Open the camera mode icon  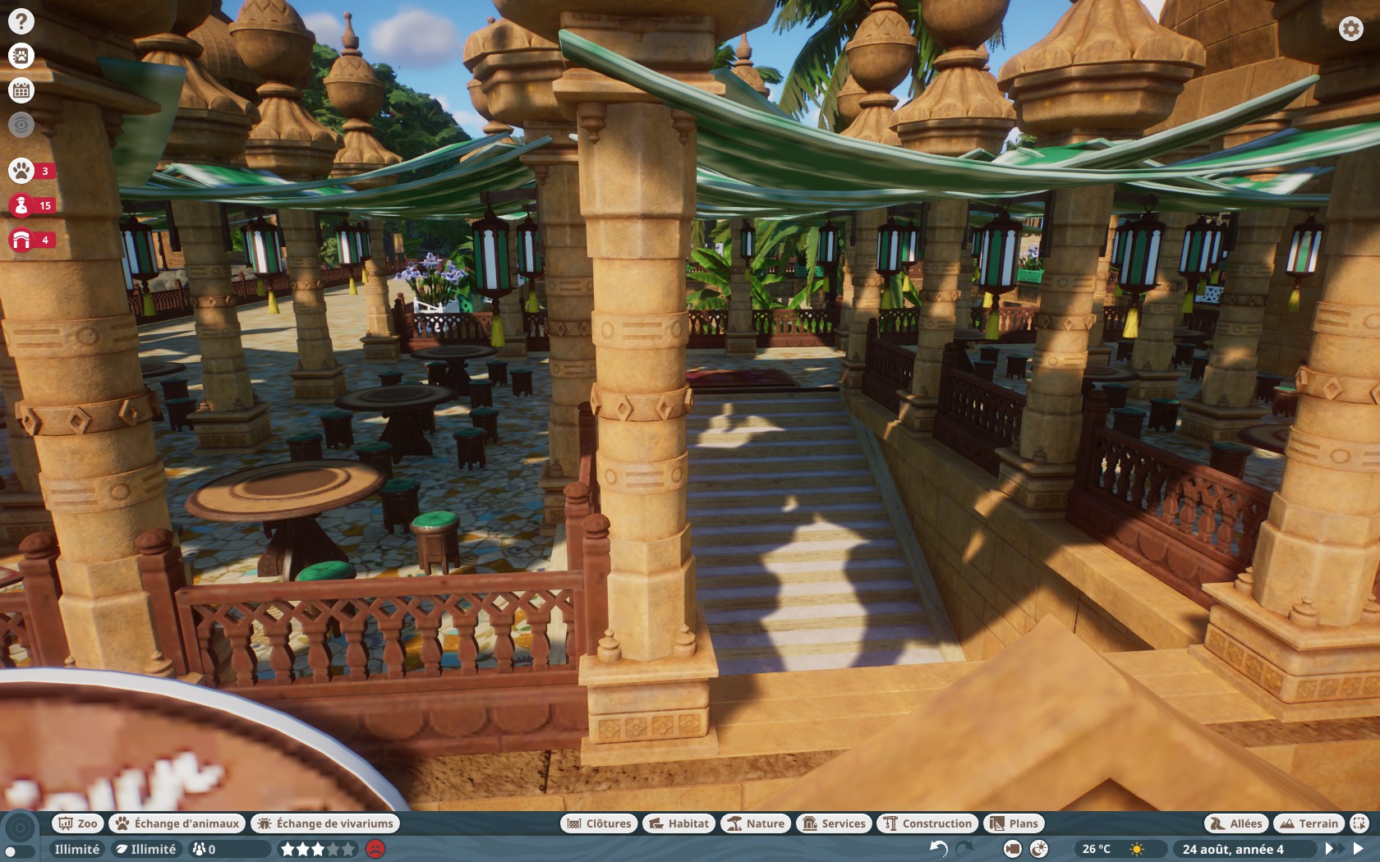coord(1014,849)
